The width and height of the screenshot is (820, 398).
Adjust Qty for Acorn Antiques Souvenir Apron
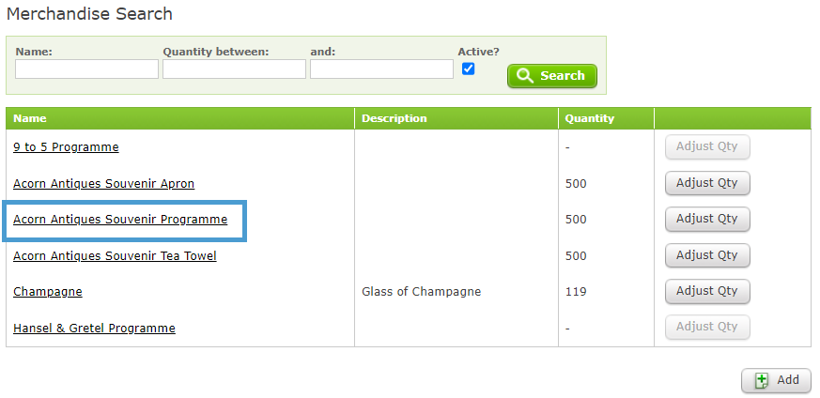(x=707, y=183)
